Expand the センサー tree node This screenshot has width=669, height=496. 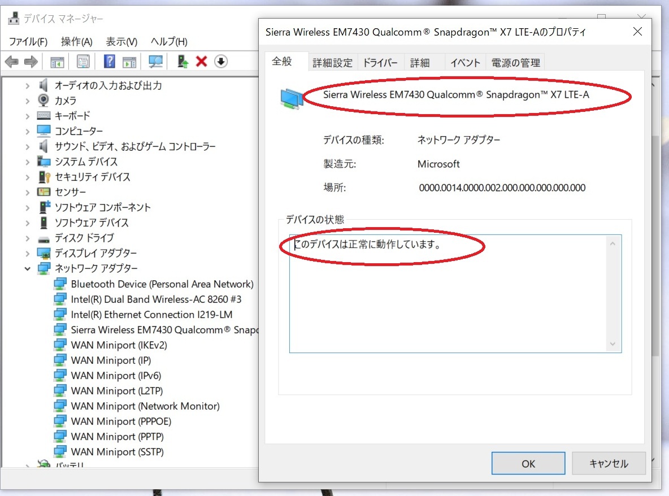click(x=28, y=192)
